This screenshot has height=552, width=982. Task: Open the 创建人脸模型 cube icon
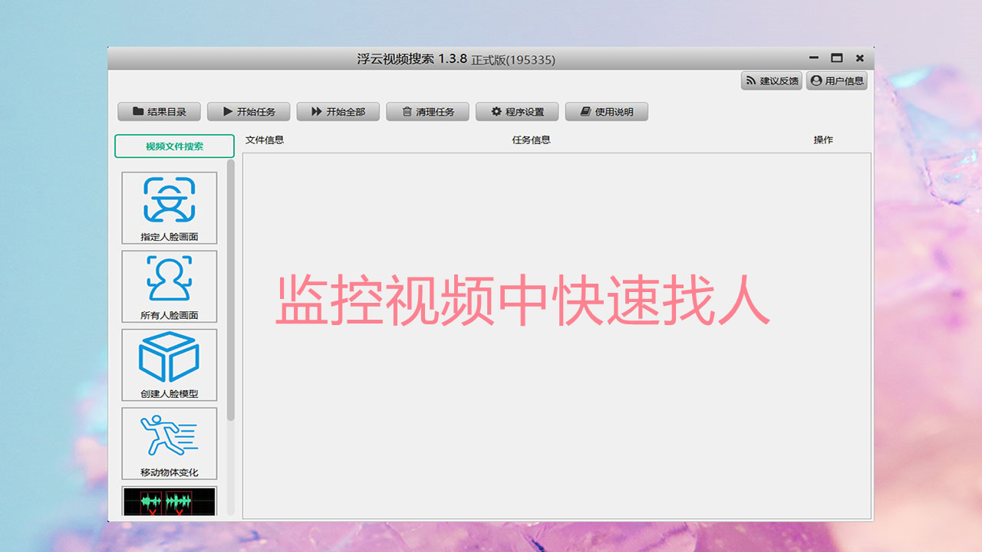tap(169, 364)
